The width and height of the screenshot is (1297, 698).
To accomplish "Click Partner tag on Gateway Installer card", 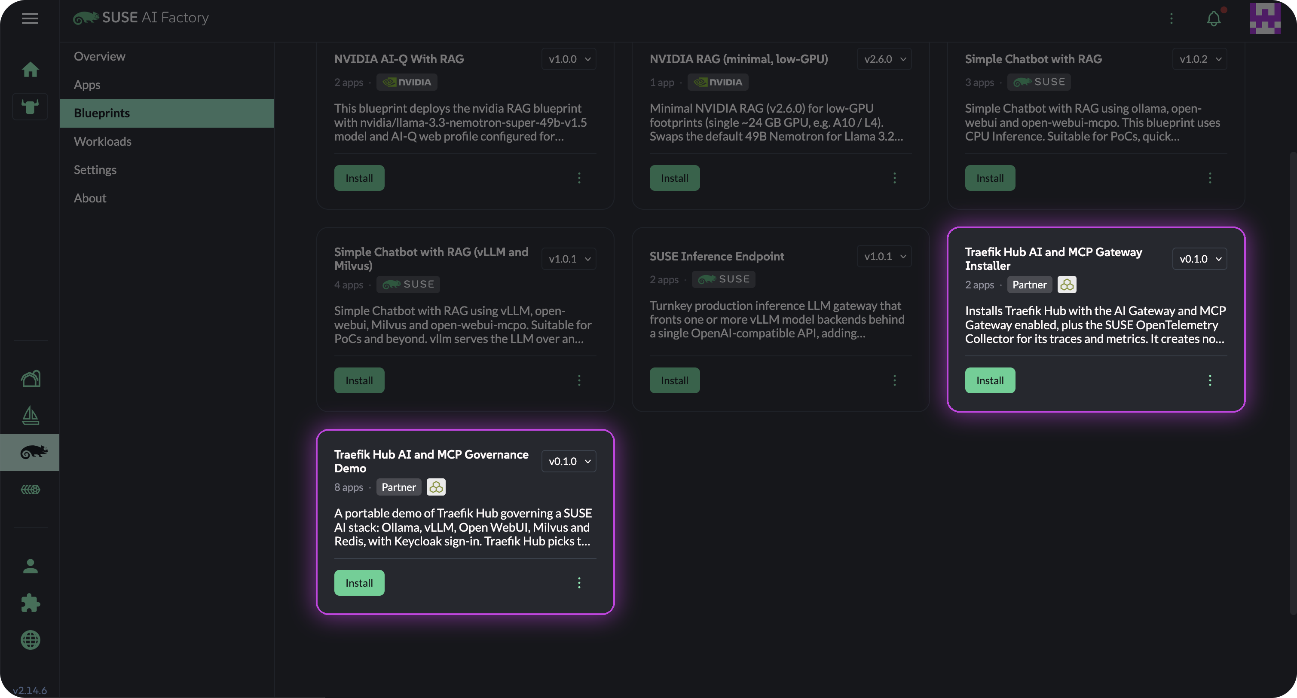I will pos(1029,285).
